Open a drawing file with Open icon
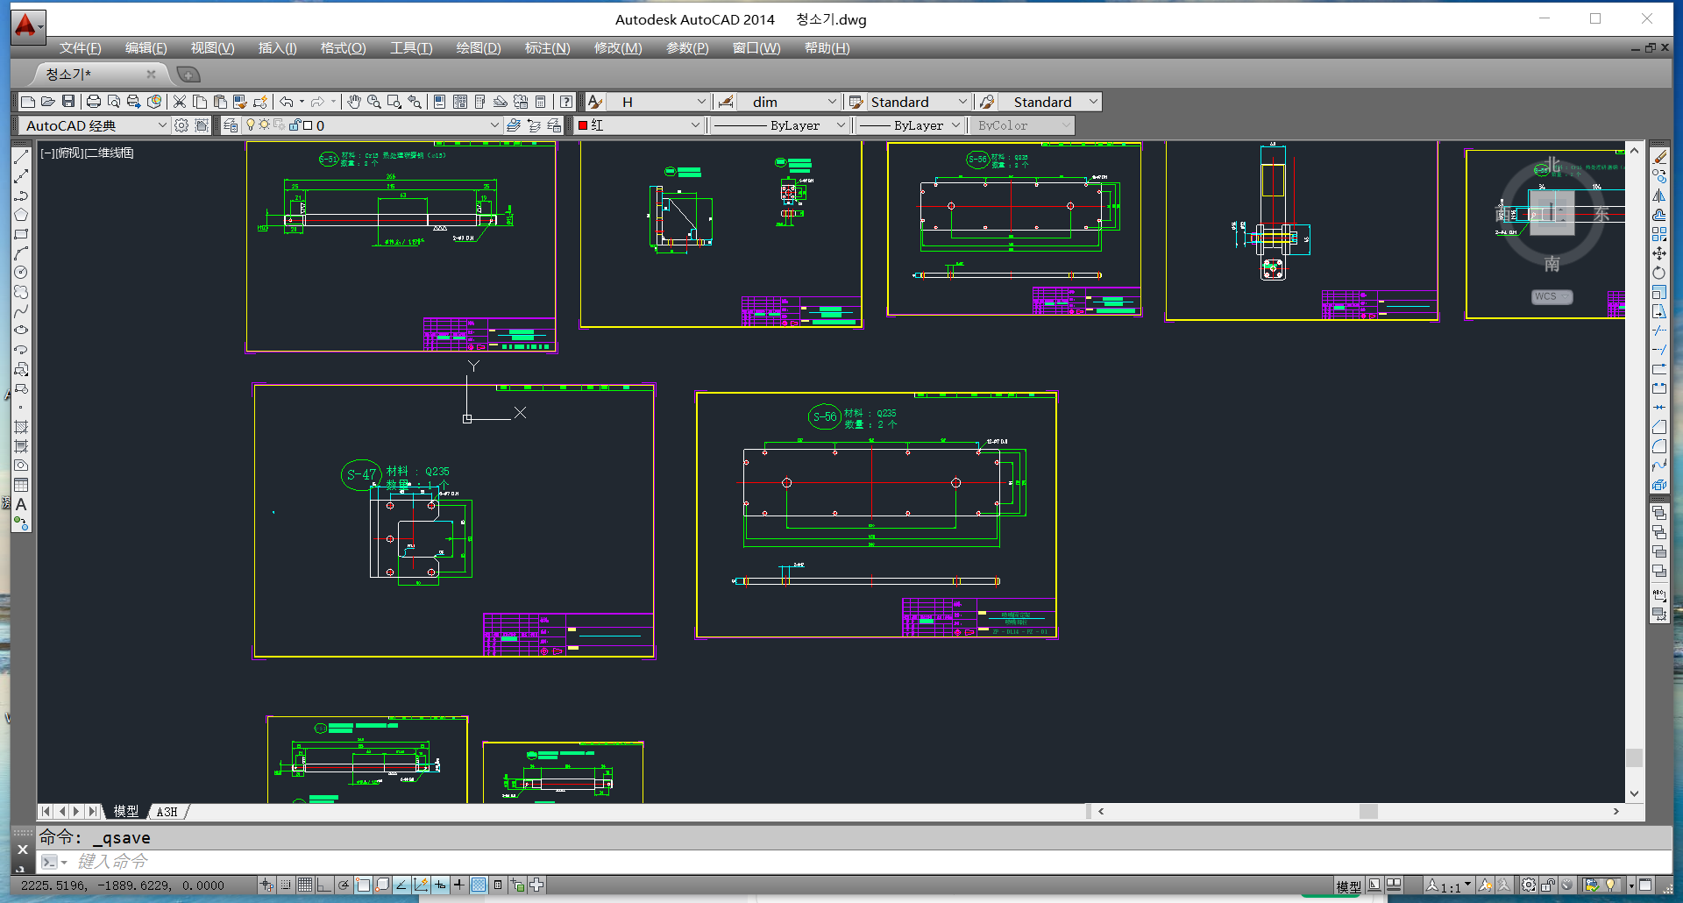This screenshot has width=1683, height=903. tap(47, 102)
